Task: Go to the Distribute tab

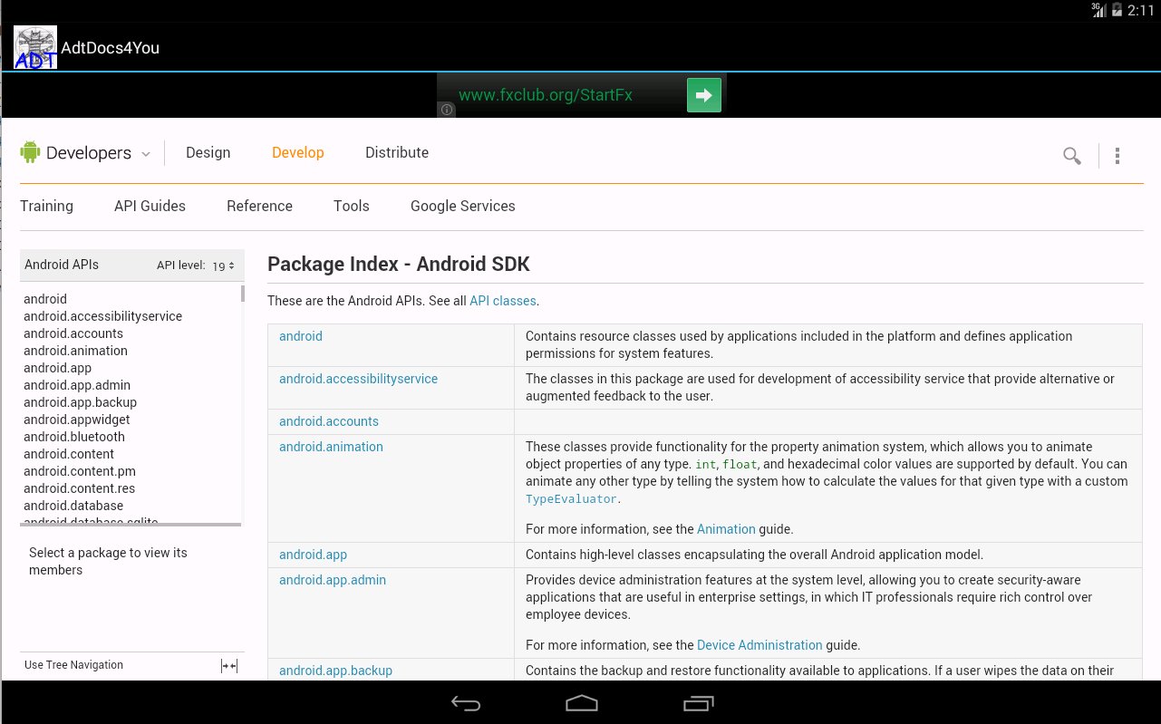Action: (x=397, y=152)
